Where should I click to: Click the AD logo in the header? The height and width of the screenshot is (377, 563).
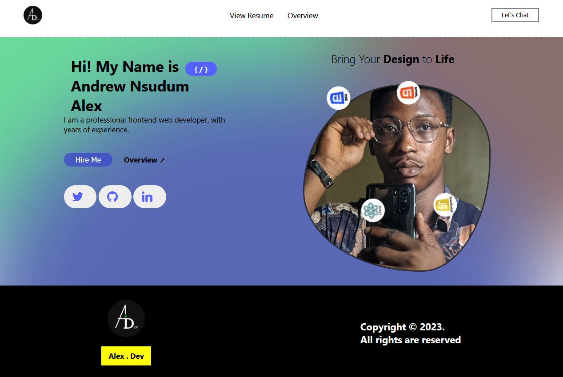[33, 15]
